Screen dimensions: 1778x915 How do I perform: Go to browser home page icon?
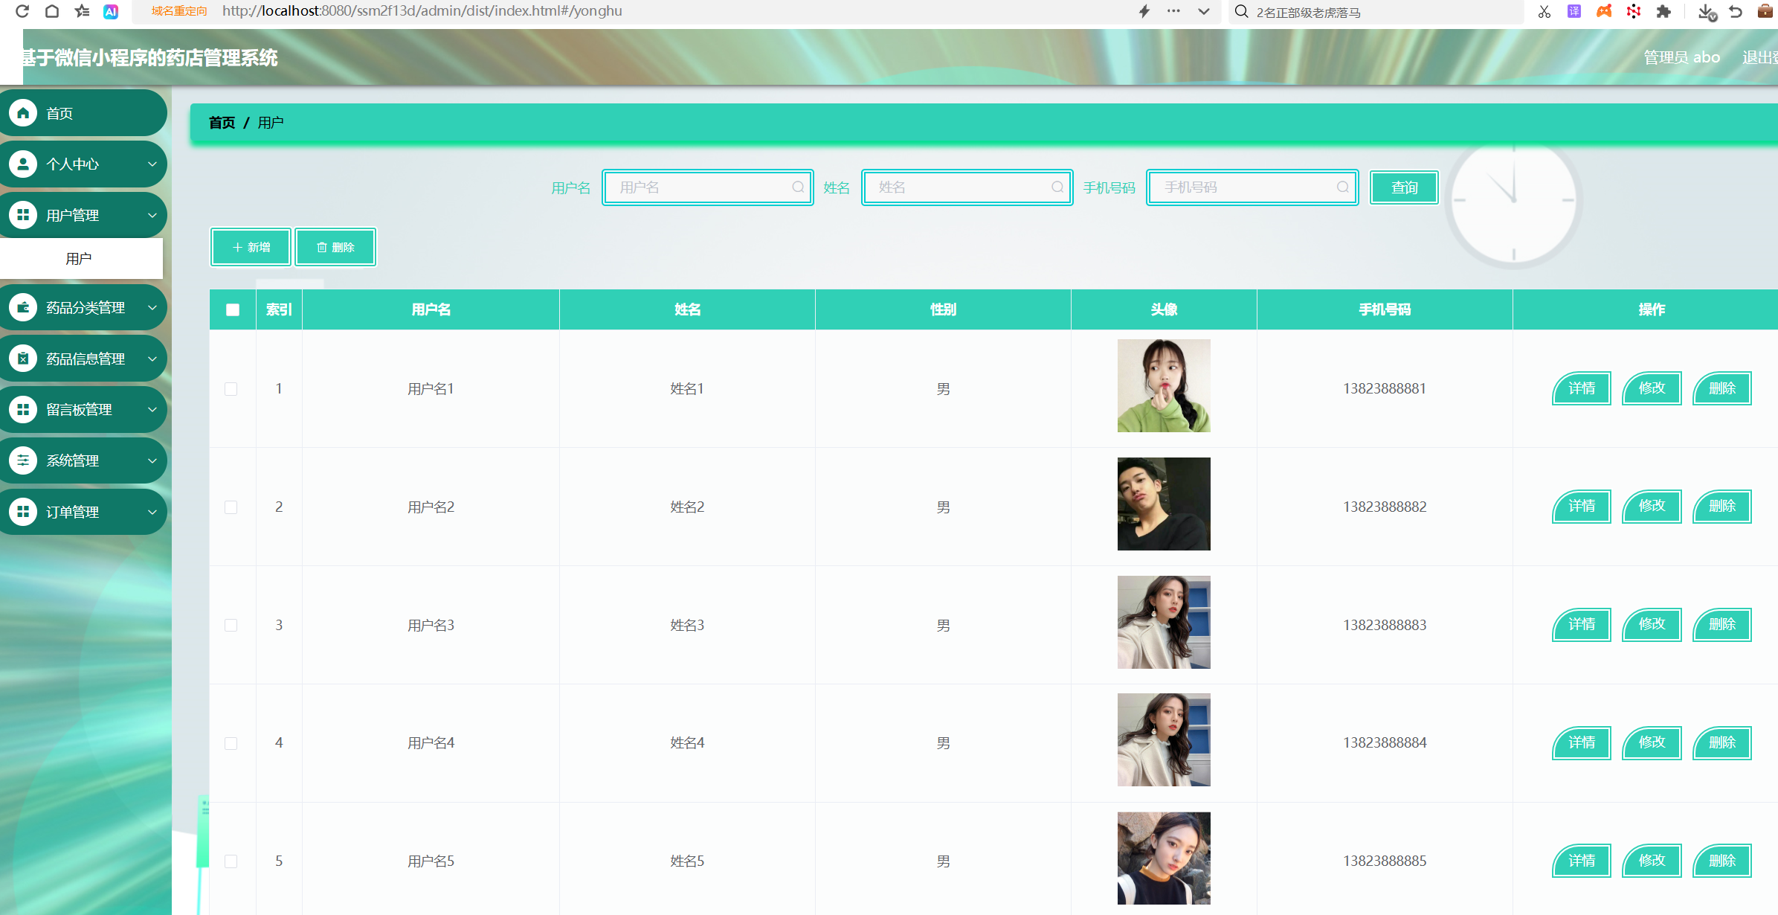point(52,11)
